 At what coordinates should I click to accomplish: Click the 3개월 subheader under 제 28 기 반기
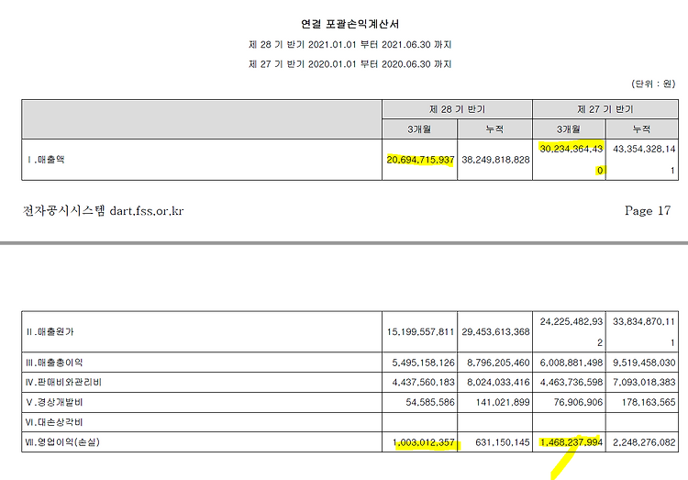click(419, 129)
